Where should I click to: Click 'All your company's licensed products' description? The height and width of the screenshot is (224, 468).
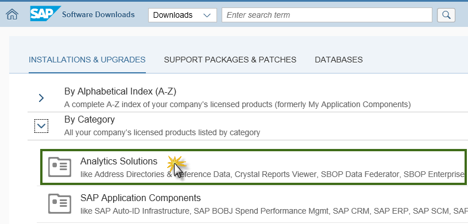pyautogui.click(x=162, y=132)
